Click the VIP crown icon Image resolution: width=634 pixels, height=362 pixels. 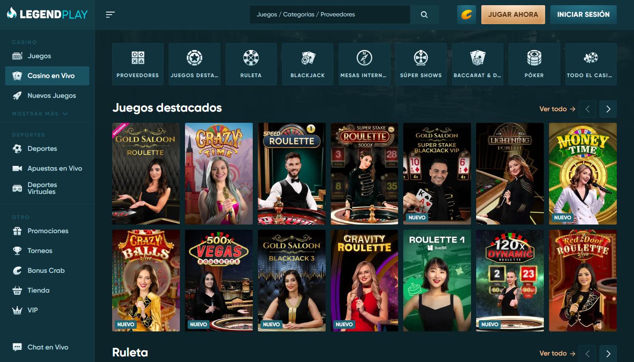pyautogui.click(x=17, y=310)
